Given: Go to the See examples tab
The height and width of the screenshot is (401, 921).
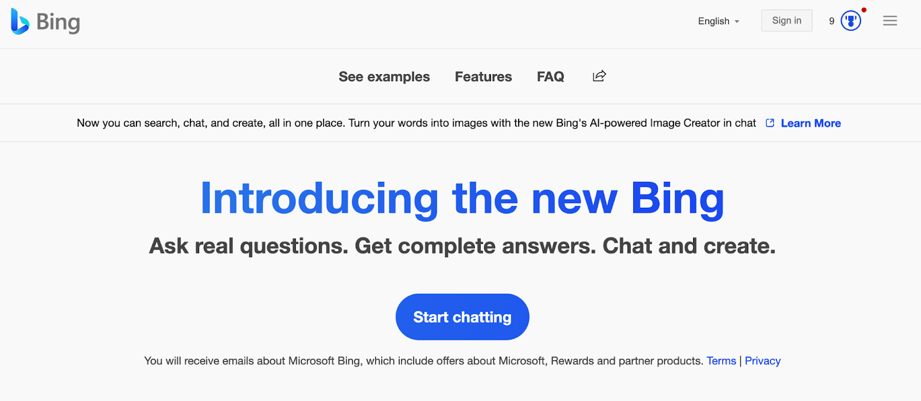Looking at the screenshot, I should pyautogui.click(x=384, y=77).
